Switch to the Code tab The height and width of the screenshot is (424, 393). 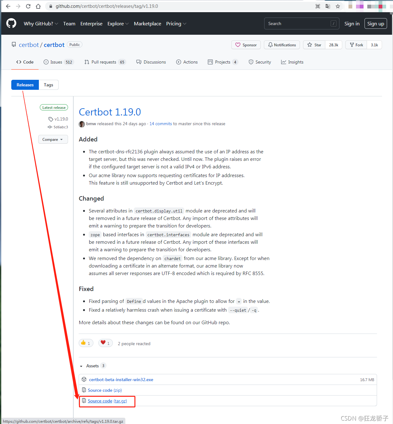[x=25, y=62]
